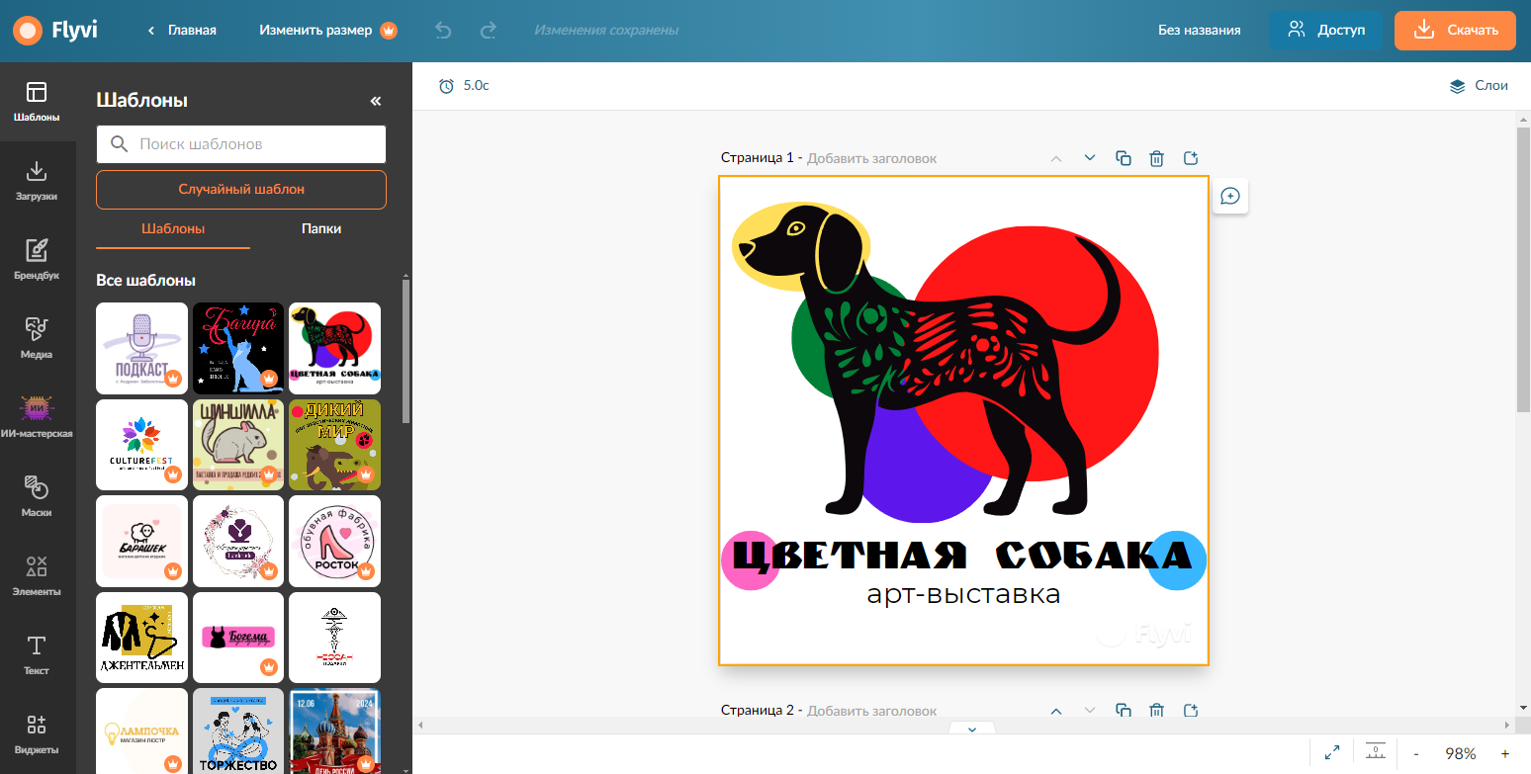Select the Джентельмен template thumbnail
The height and width of the screenshot is (774, 1531).
(141, 638)
